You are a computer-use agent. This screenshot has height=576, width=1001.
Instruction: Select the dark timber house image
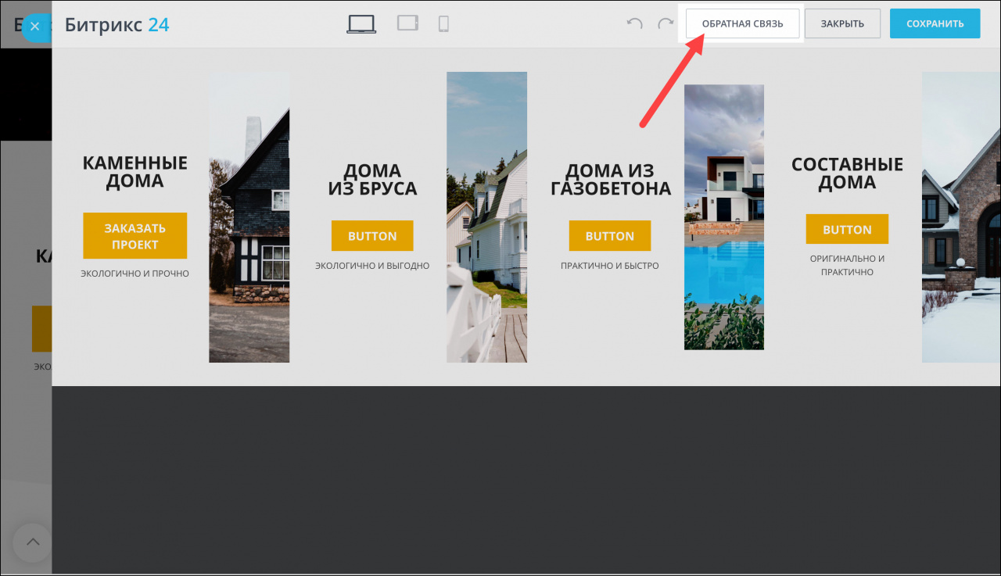point(249,217)
